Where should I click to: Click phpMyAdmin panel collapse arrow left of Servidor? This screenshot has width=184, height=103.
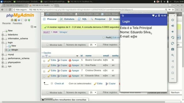42,14
